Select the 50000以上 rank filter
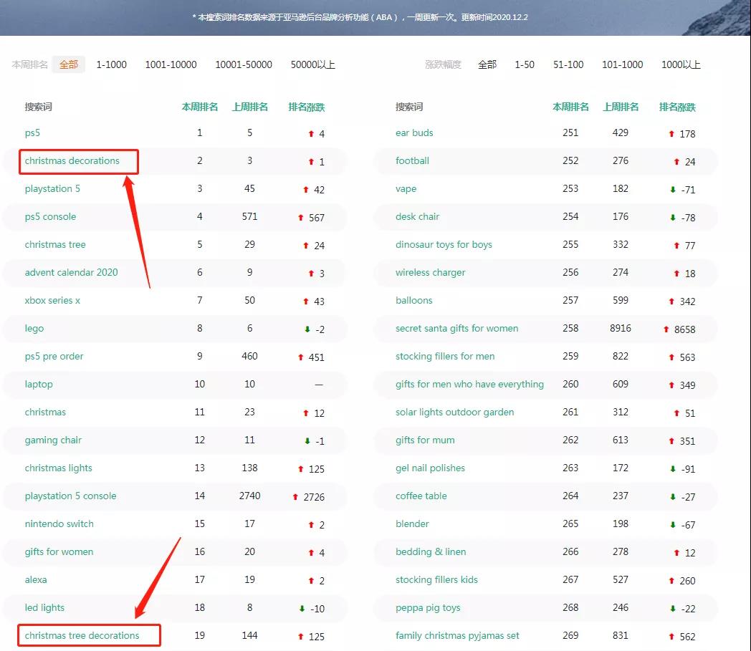Screen dimensions: 751x651 pyautogui.click(x=312, y=64)
